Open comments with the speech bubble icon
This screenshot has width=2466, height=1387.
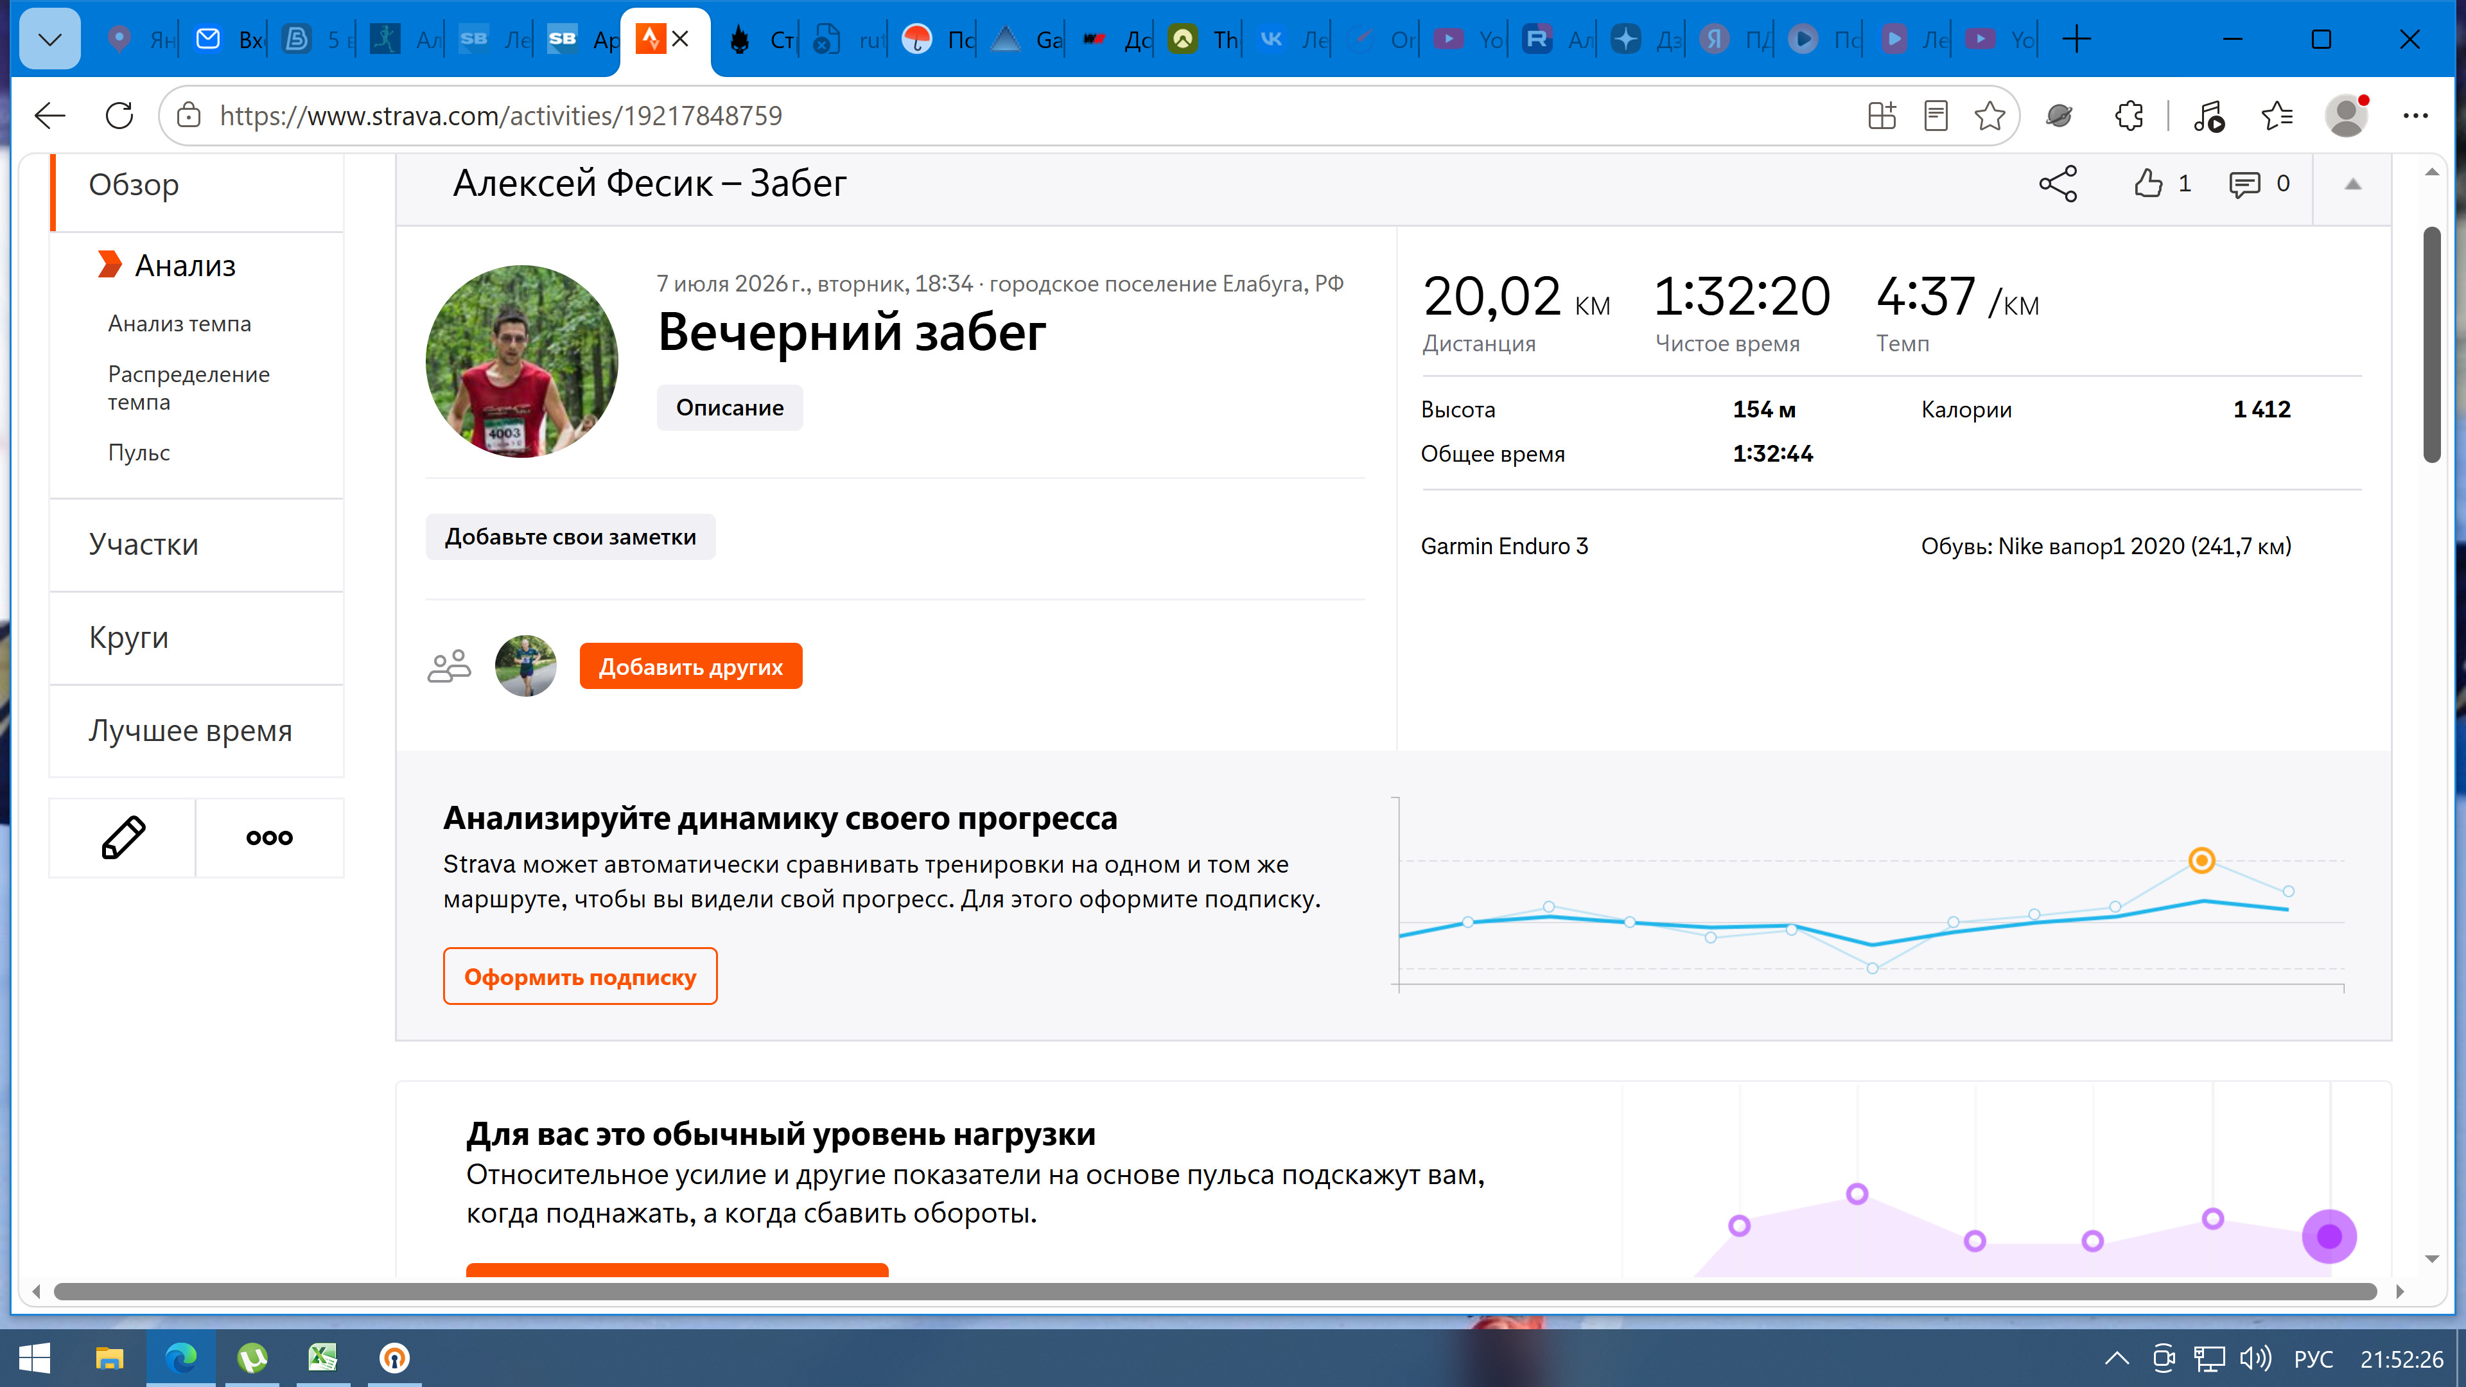(x=2244, y=184)
